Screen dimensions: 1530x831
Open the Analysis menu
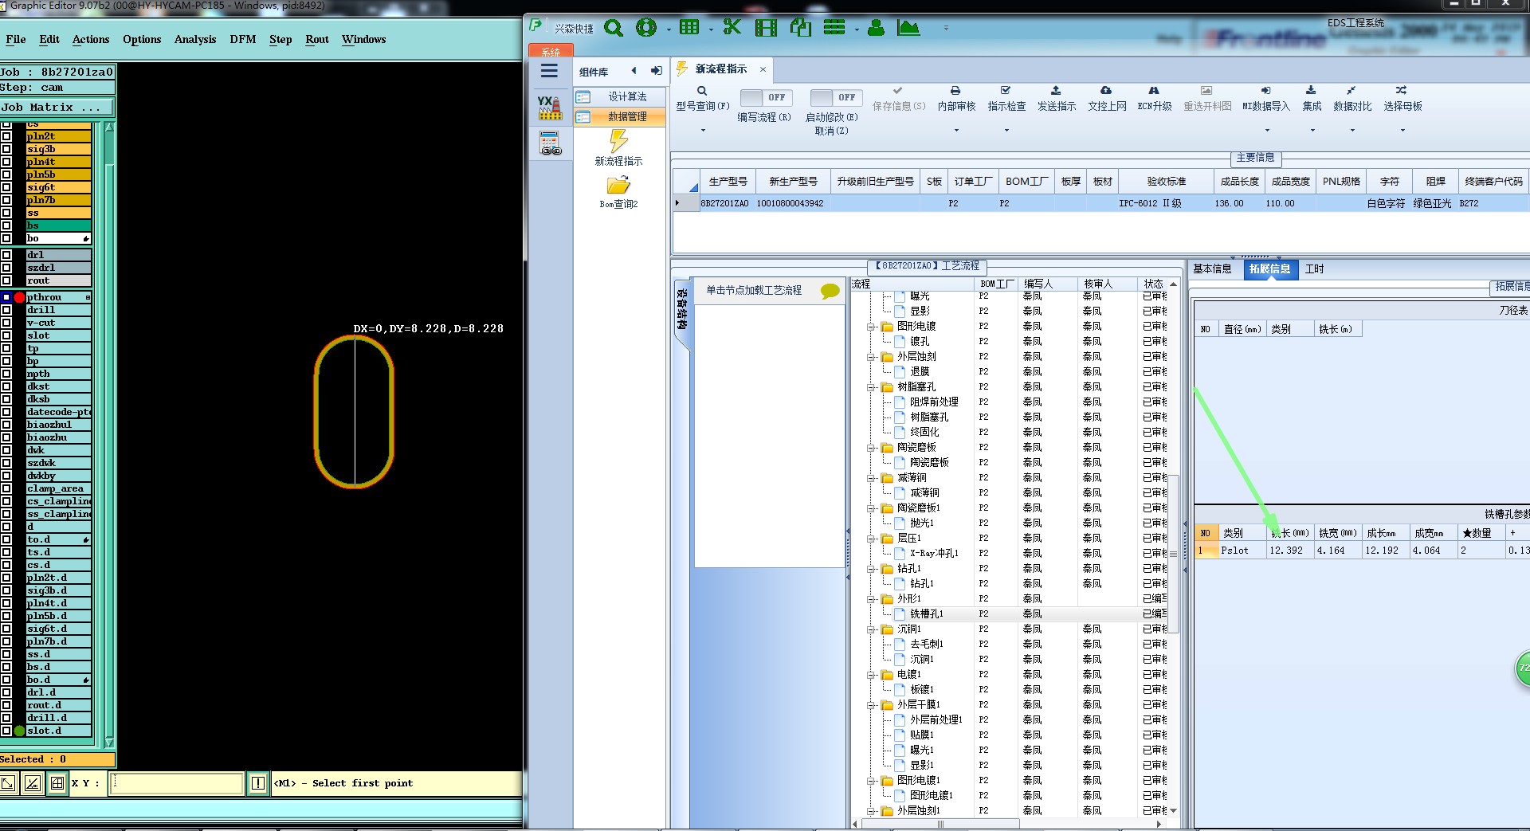tap(194, 39)
